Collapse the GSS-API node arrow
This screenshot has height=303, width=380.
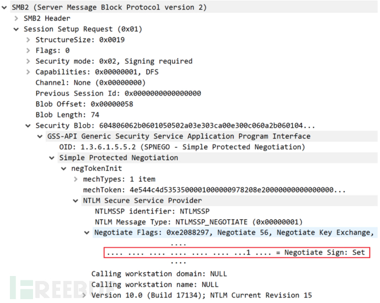click(x=40, y=137)
